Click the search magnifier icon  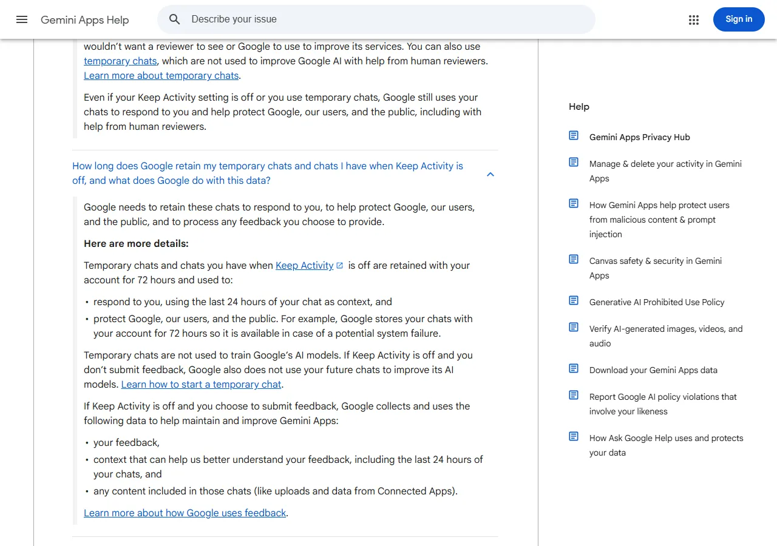[x=175, y=19]
